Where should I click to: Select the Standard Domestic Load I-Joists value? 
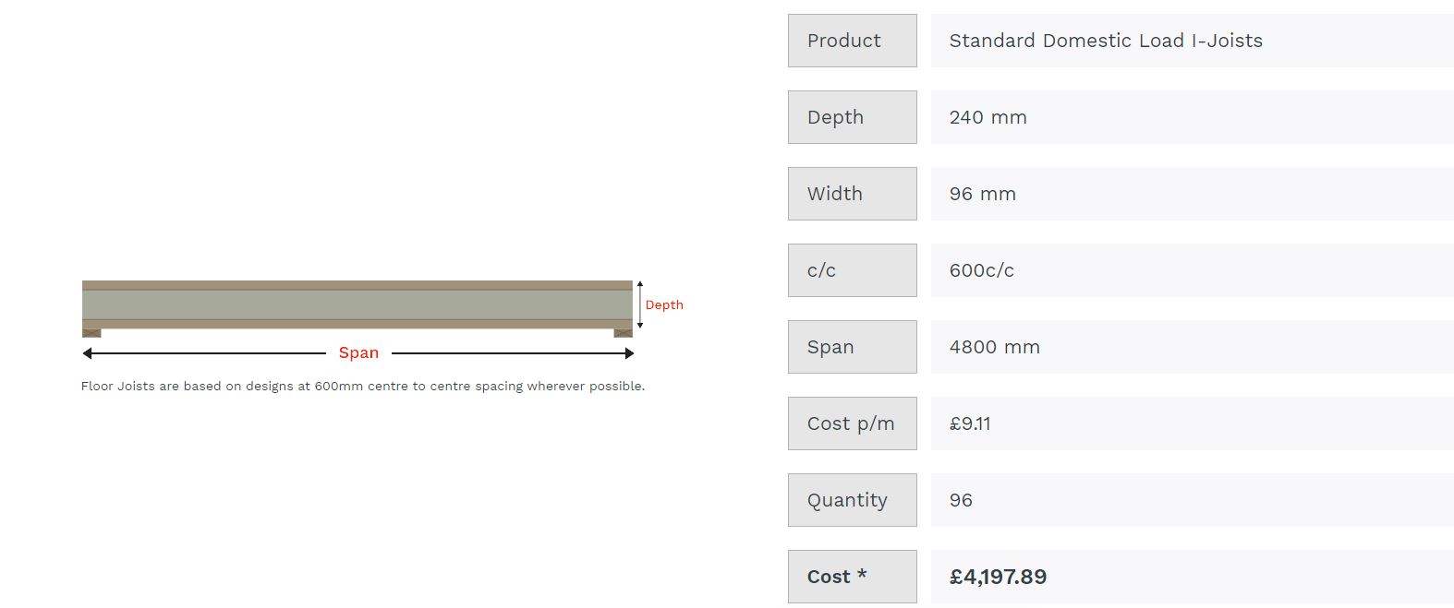click(x=1106, y=41)
